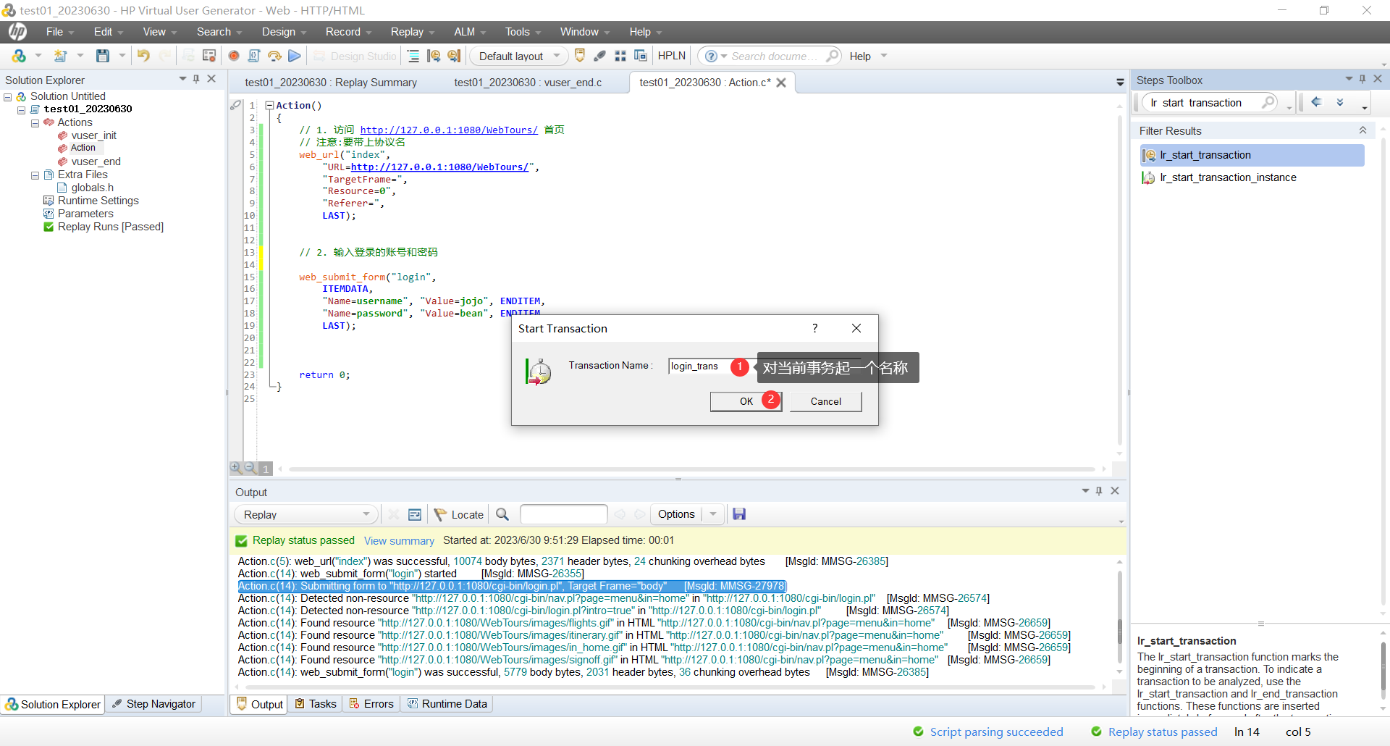Screen dimensions: 1390x746
Task: Click the View summary link
Action: point(399,541)
